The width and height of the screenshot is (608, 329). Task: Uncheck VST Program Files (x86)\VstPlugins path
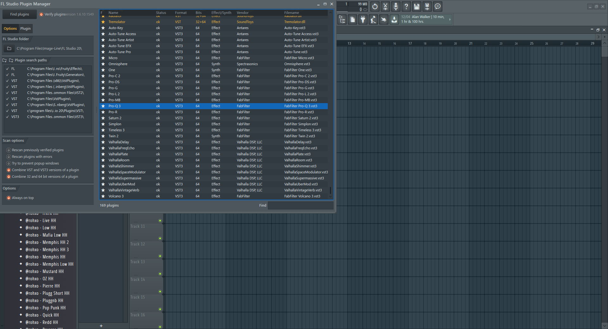7,81
